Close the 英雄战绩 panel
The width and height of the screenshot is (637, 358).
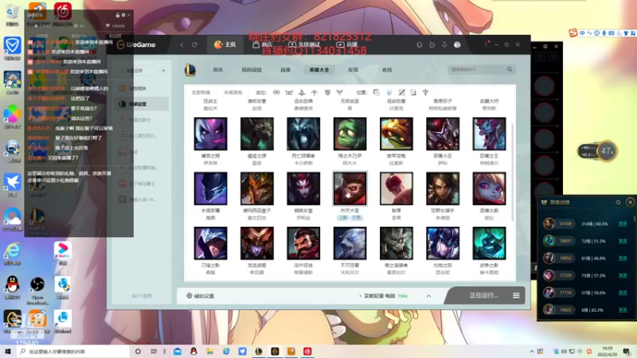tap(630, 202)
